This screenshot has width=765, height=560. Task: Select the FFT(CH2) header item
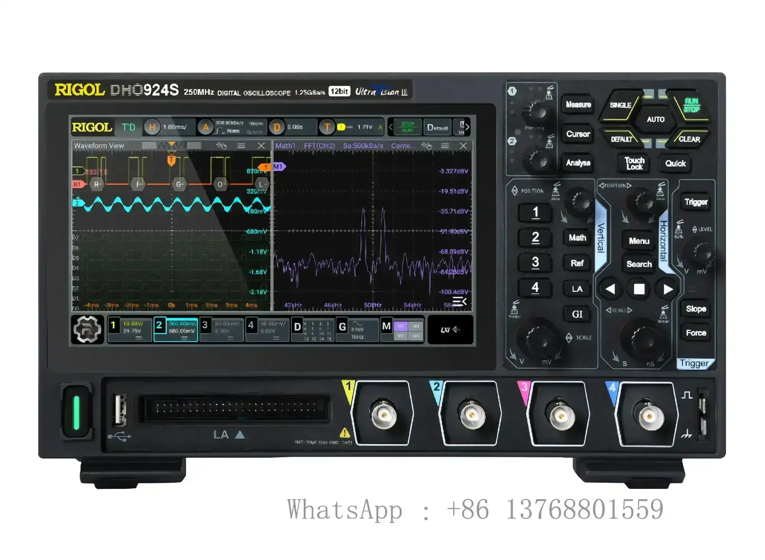[319, 146]
